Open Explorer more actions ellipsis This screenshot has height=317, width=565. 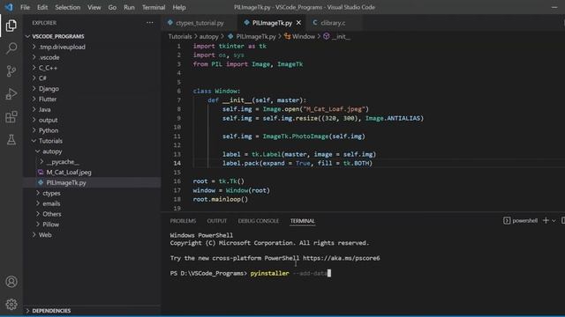150,23
